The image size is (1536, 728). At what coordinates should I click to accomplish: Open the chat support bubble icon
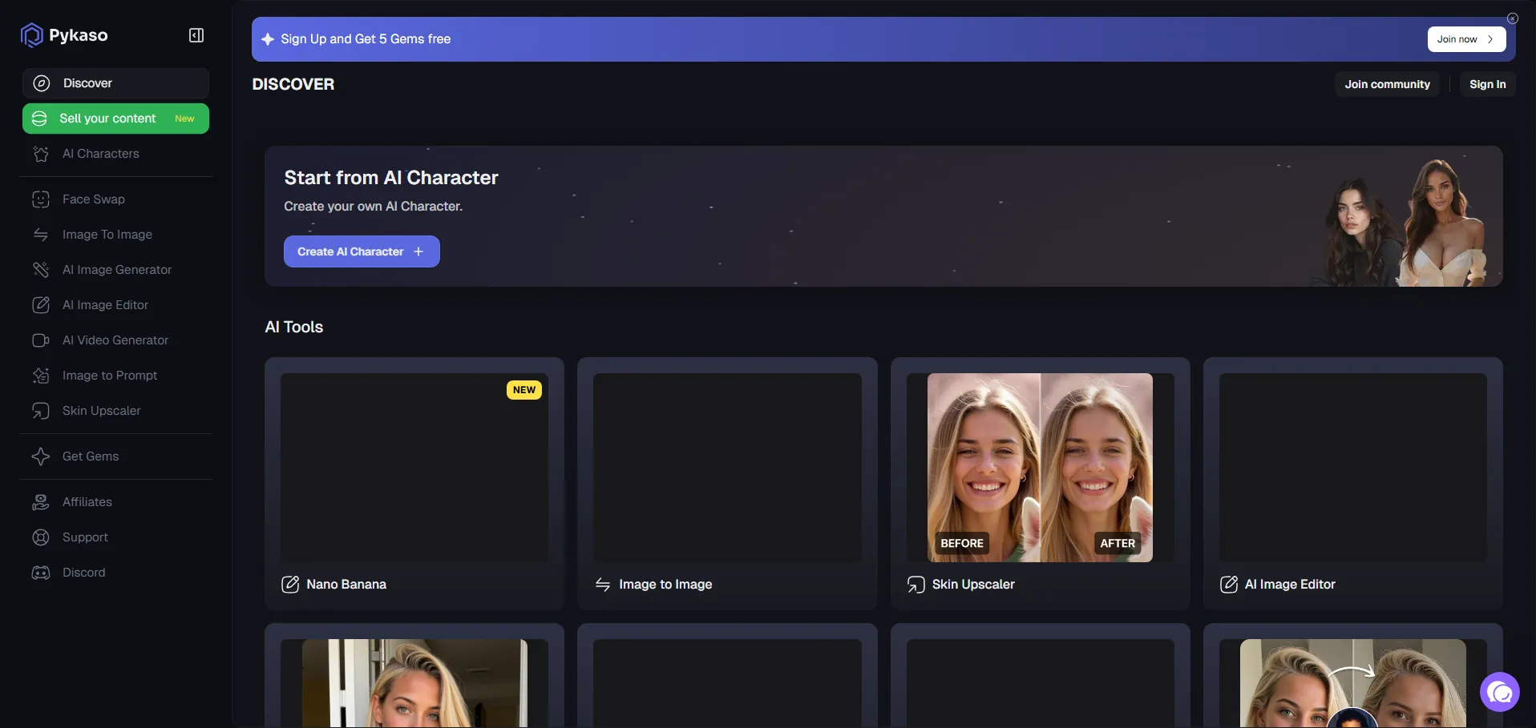coord(1499,692)
